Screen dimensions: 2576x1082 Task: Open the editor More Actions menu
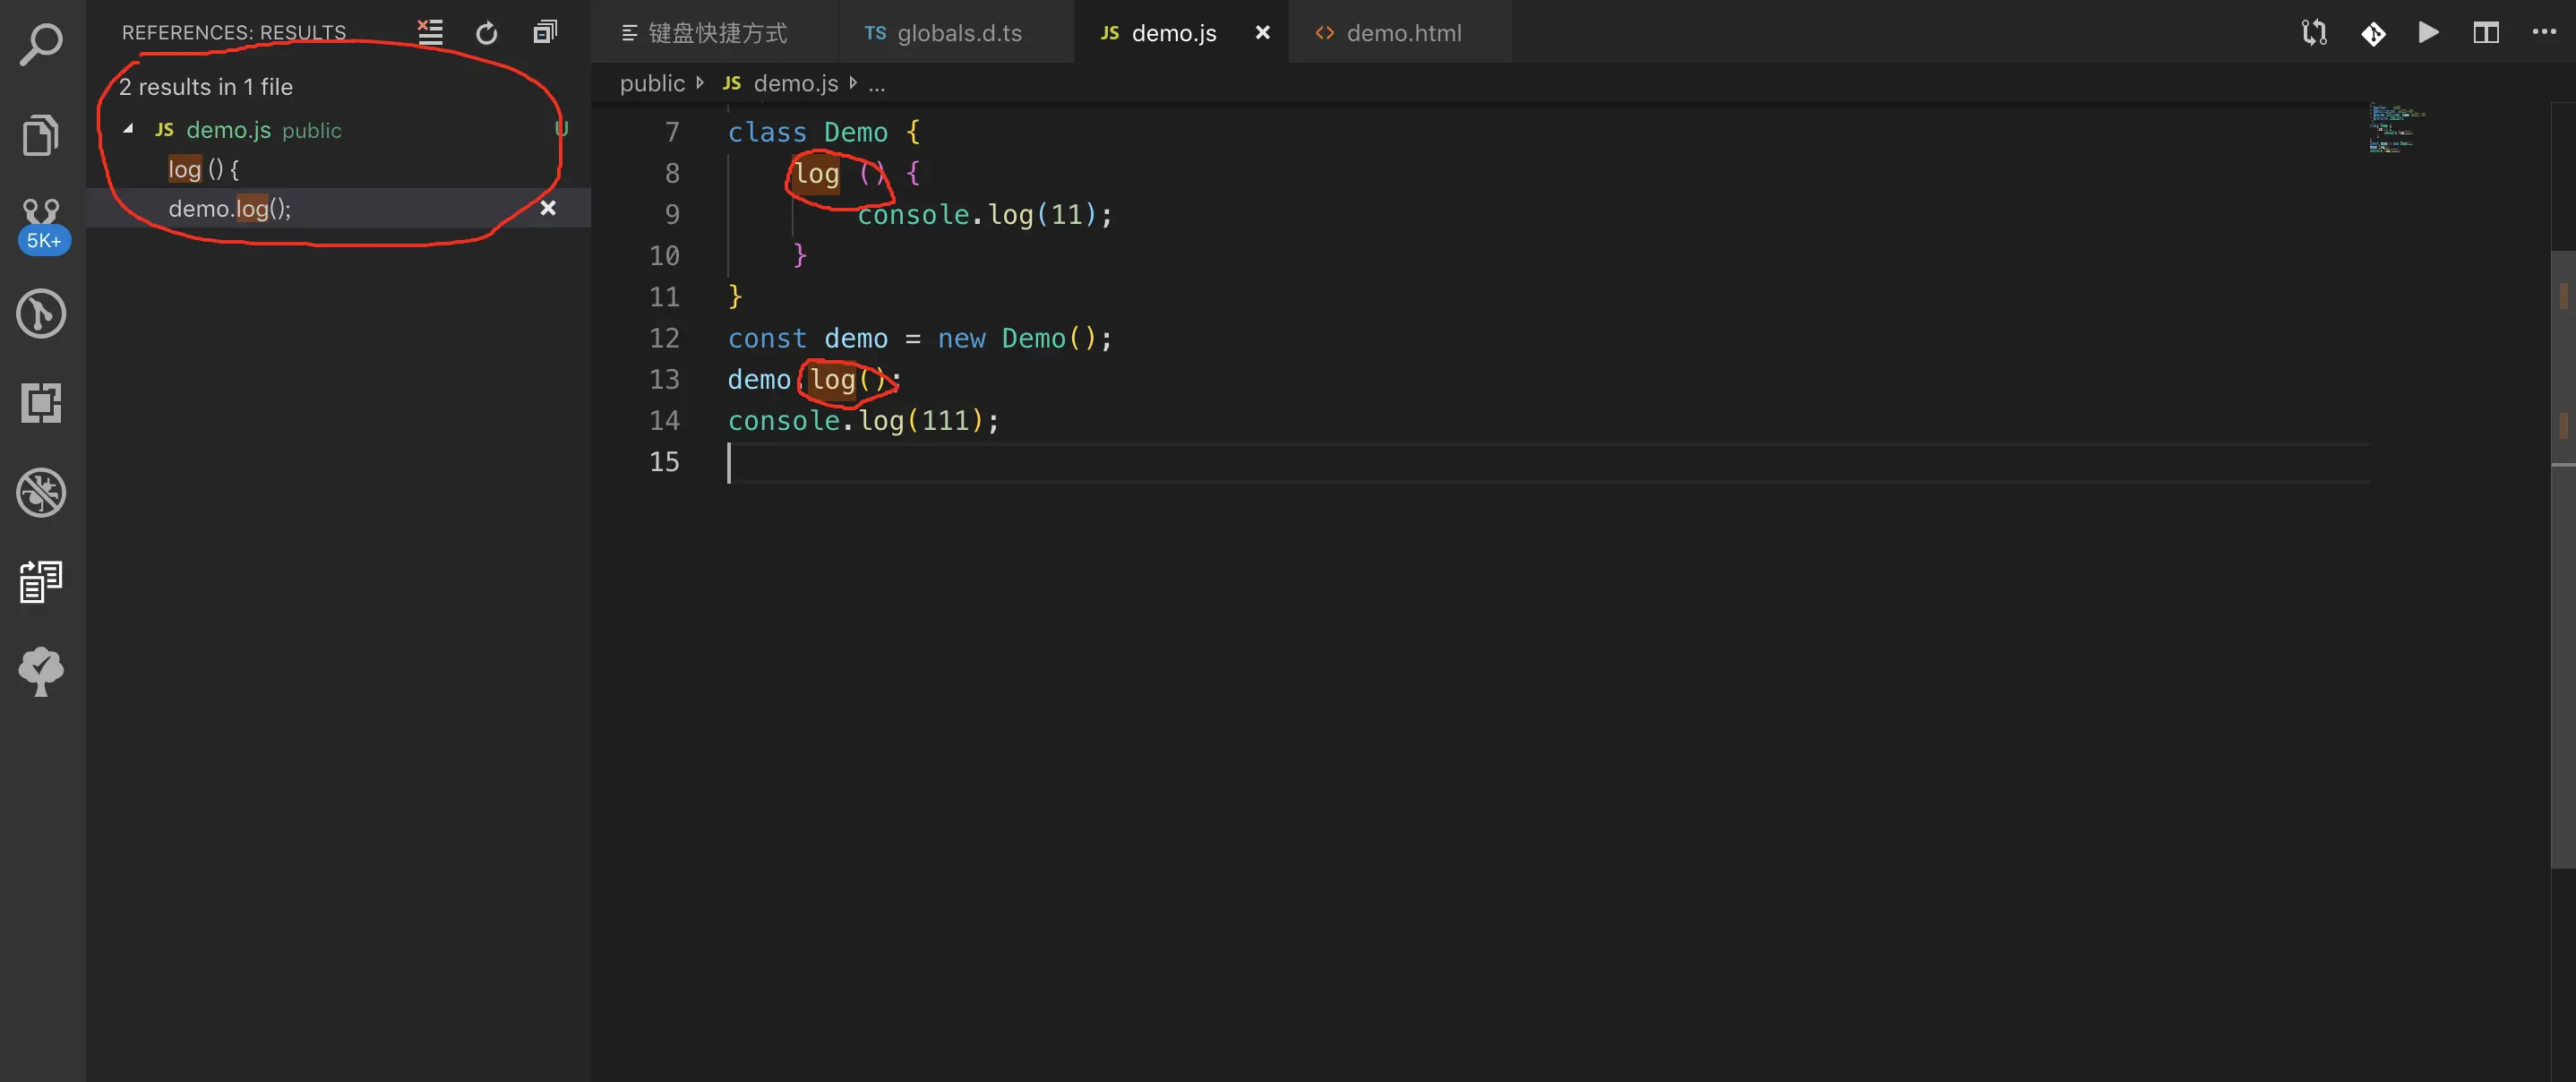2544,33
